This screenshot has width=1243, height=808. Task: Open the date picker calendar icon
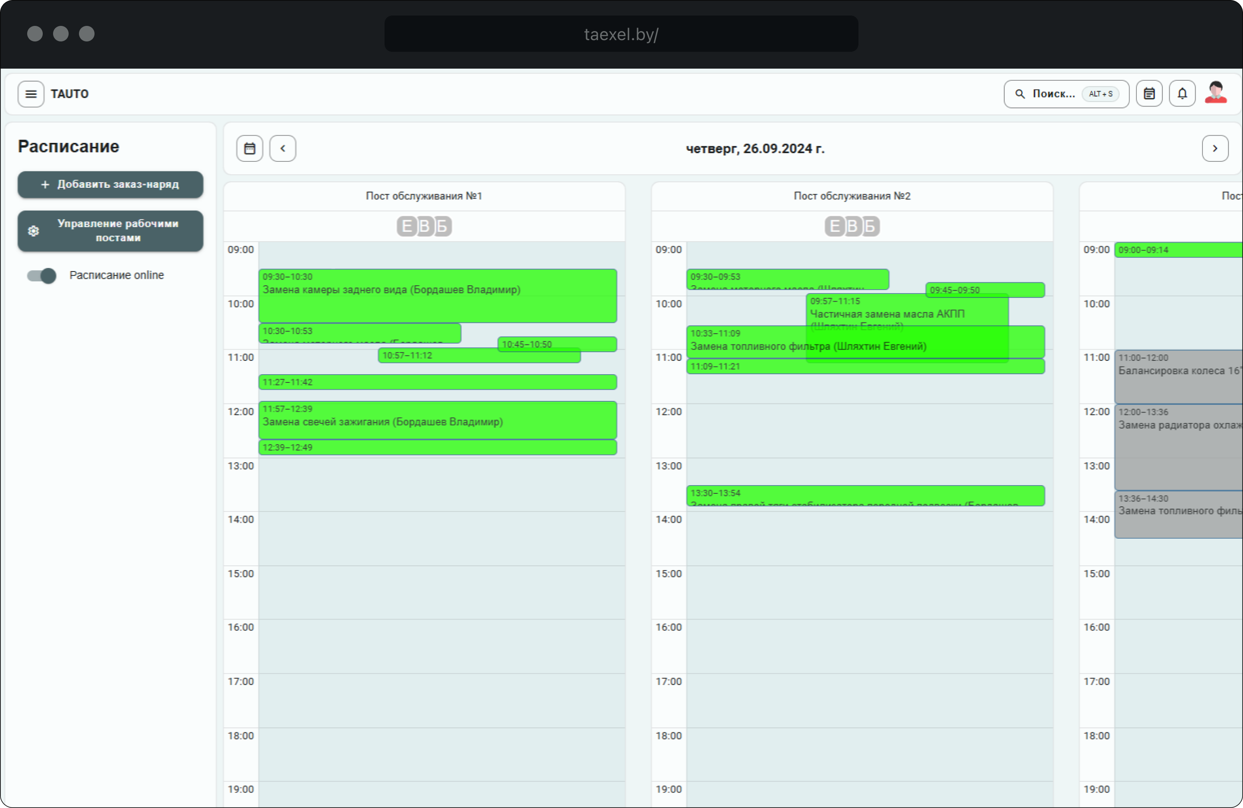[249, 148]
